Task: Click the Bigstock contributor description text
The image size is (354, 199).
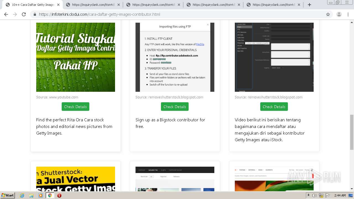Action: (170, 123)
